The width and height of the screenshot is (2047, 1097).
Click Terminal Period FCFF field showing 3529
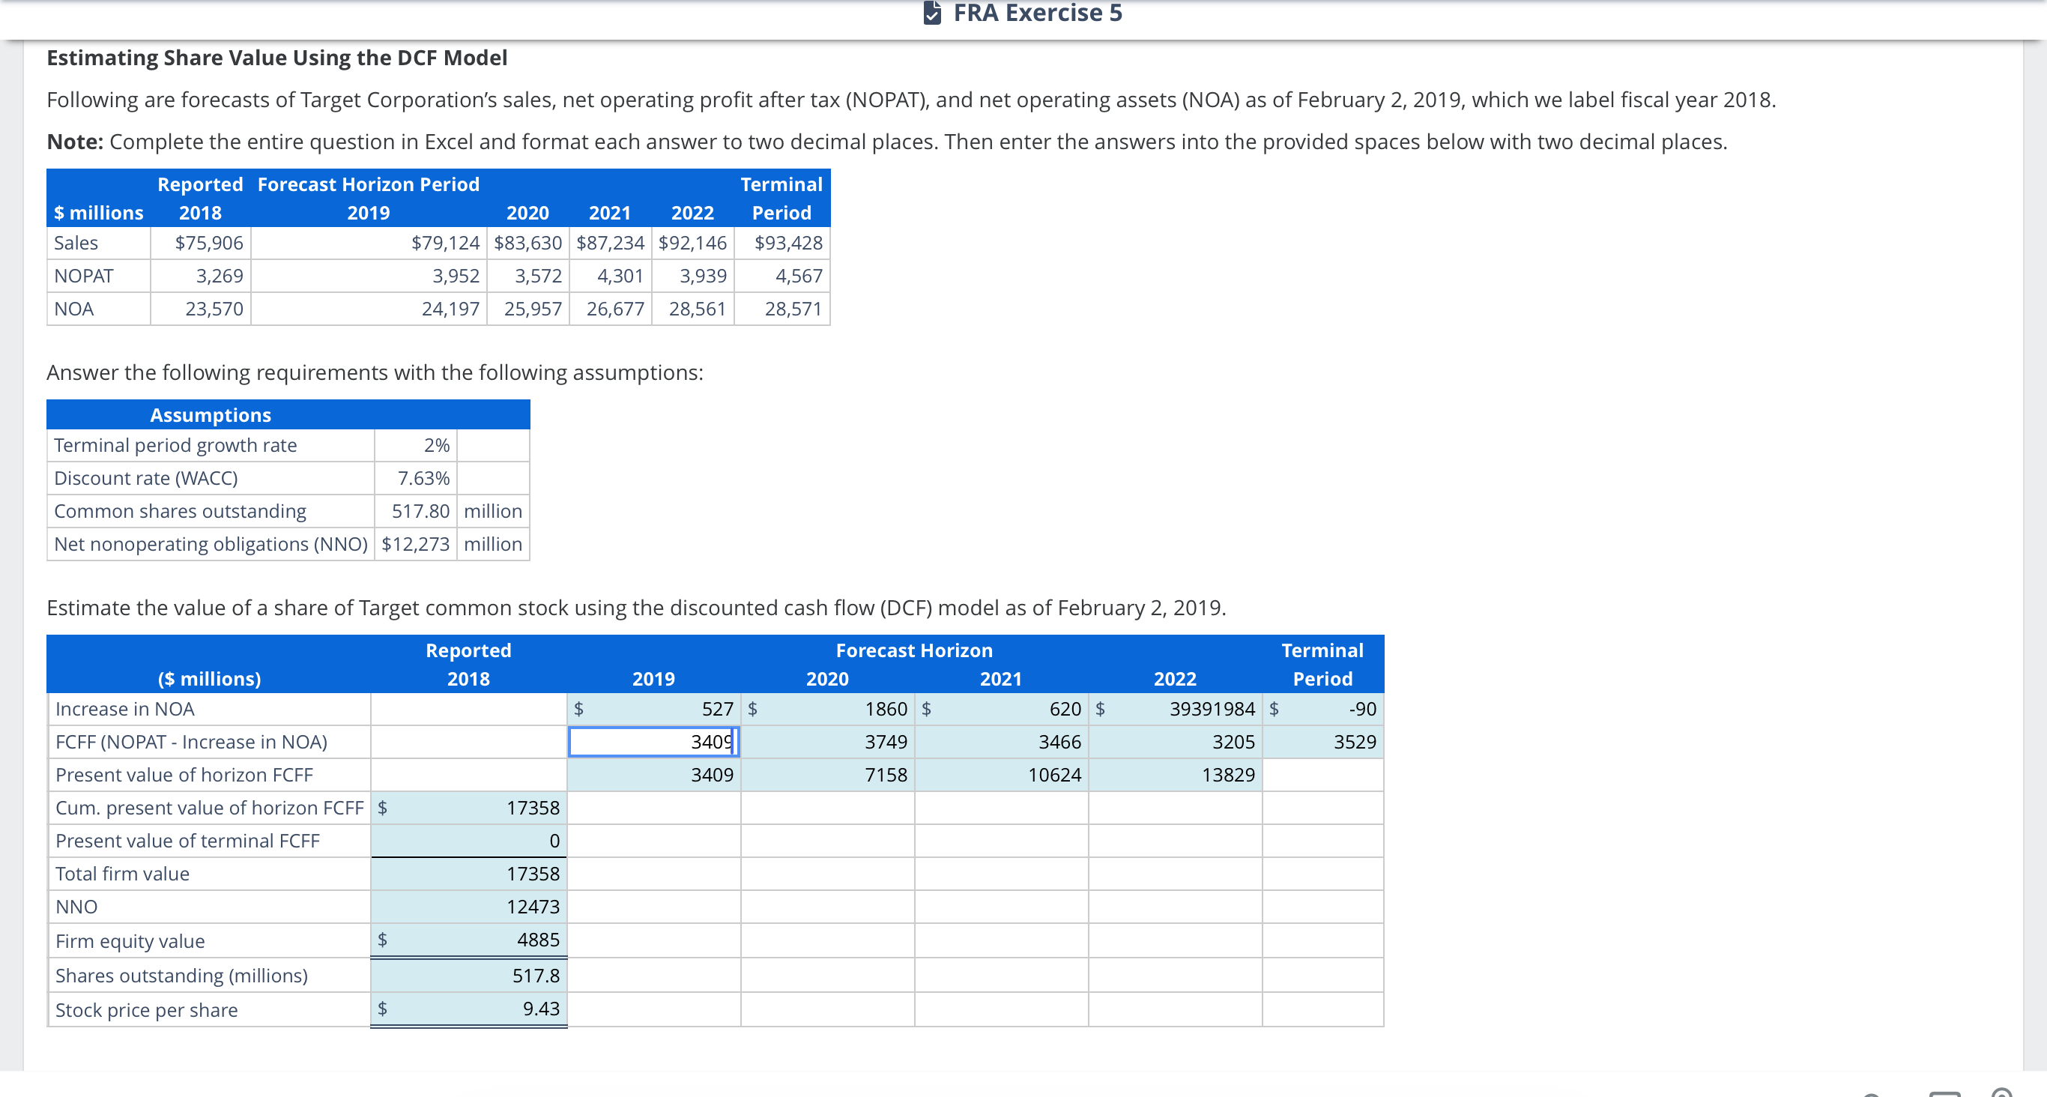coord(1322,742)
